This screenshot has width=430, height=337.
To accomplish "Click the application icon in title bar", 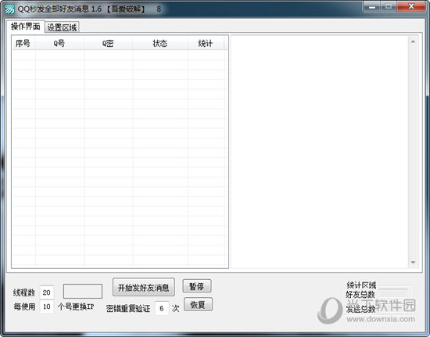I will [x=9, y=9].
